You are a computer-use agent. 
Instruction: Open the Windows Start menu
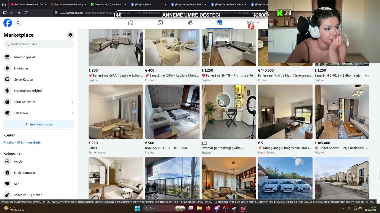pyautogui.click(x=137, y=208)
